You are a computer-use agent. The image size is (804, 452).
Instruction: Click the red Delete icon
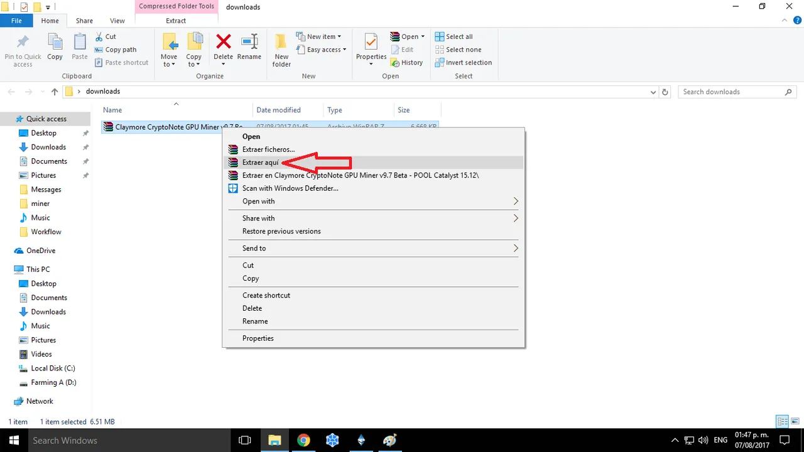223,43
